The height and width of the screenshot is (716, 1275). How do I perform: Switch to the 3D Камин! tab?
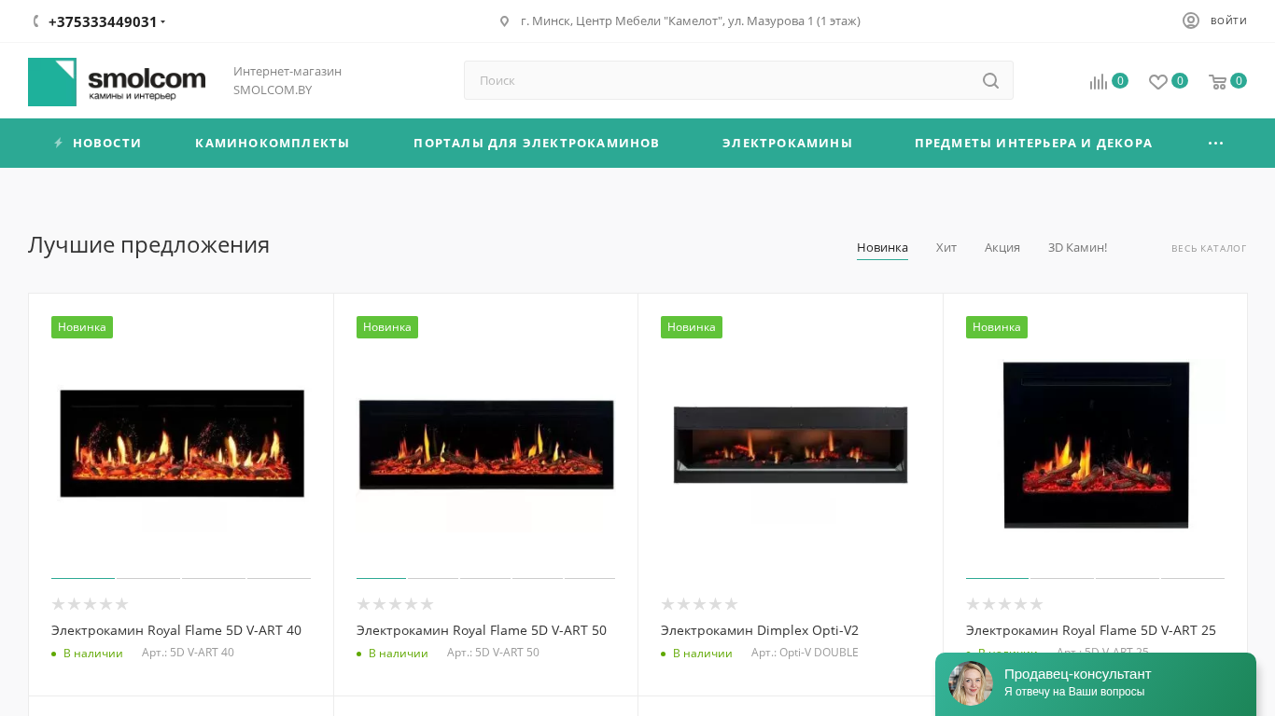coord(1077,248)
